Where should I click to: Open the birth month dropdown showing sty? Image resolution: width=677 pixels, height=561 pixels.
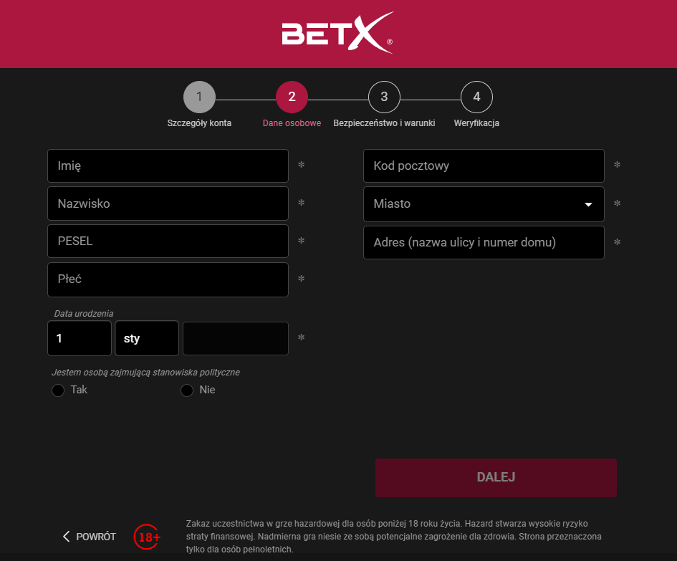point(147,338)
